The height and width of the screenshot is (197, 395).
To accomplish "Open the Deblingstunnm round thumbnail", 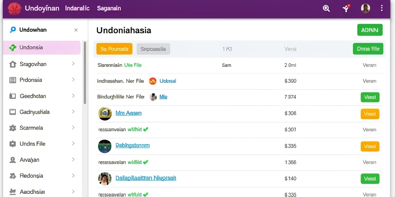I will click(105, 146).
